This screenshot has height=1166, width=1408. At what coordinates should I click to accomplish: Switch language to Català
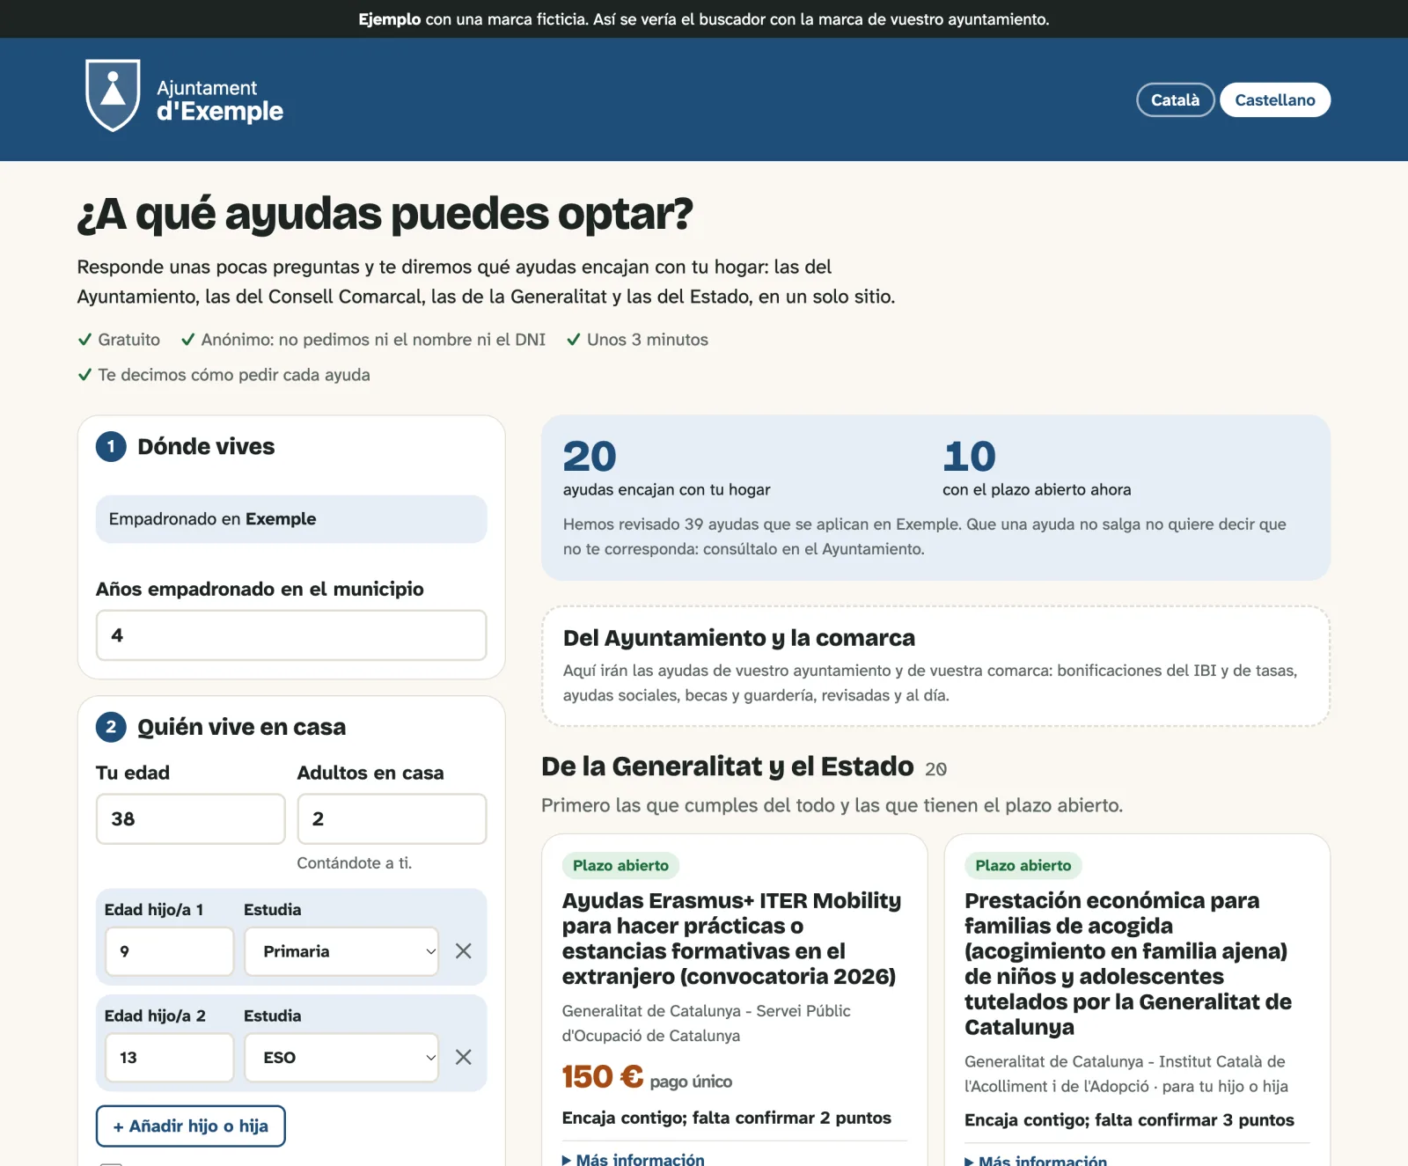[x=1176, y=99]
